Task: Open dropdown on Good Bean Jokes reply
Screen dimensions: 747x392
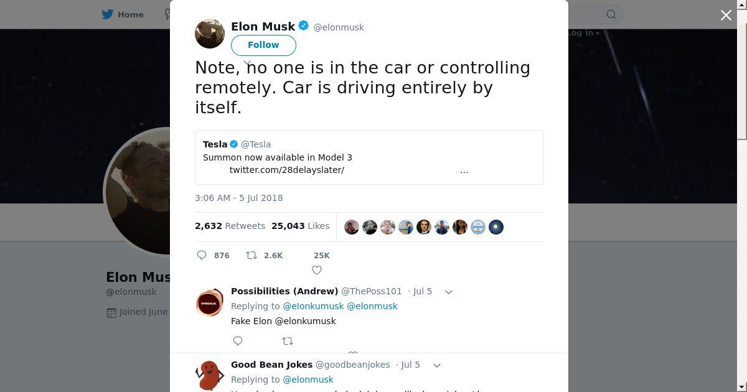Action: (436, 365)
